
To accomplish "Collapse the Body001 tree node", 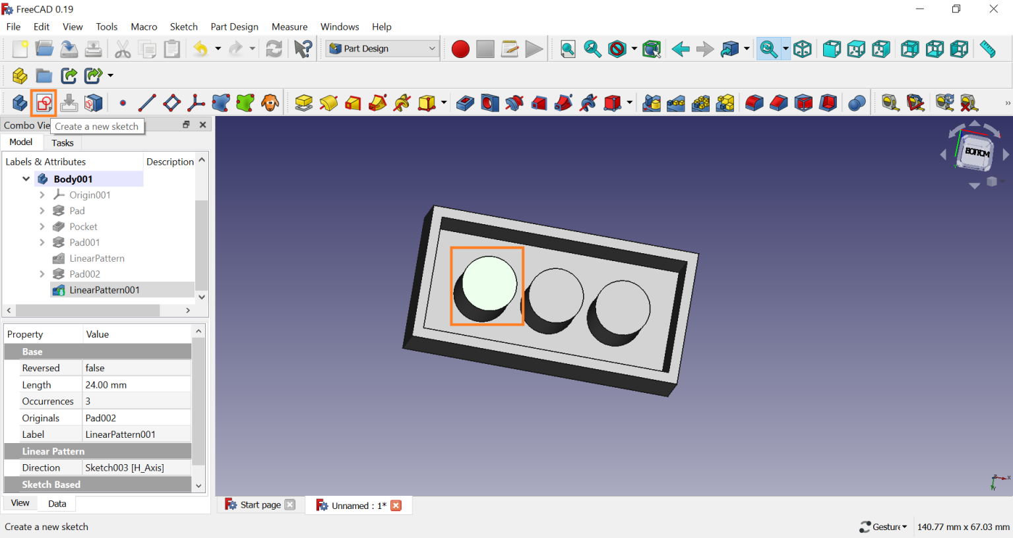I will 26,179.
